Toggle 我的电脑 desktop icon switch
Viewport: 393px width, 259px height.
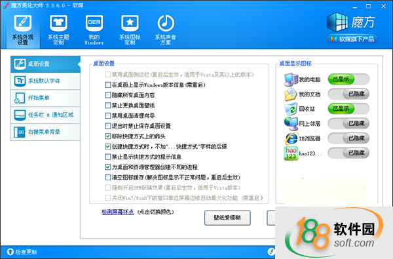pos(348,79)
